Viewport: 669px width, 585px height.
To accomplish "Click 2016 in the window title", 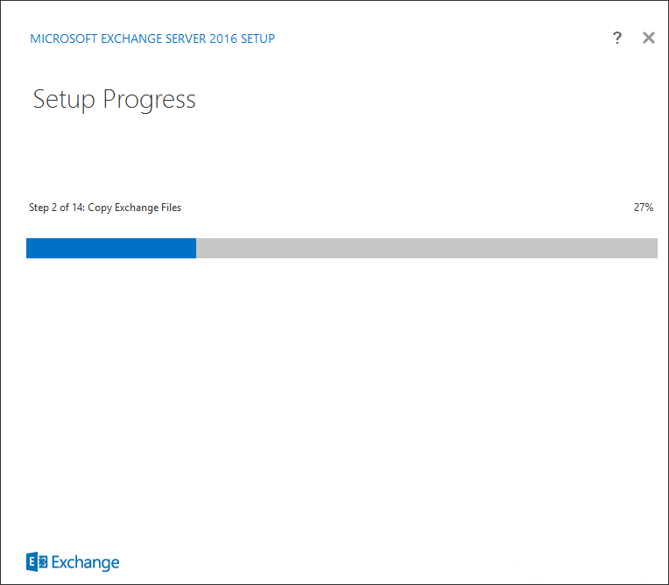I will pos(223,39).
